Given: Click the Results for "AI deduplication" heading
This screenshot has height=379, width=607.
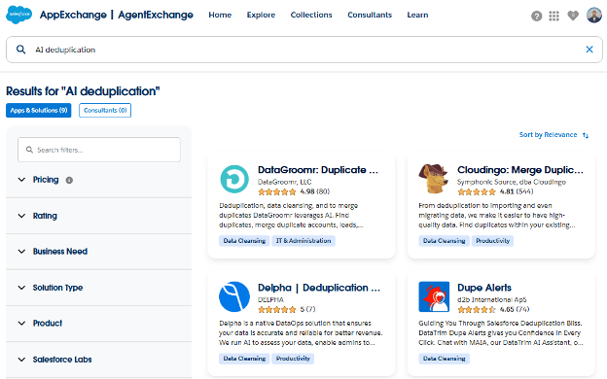Looking at the screenshot, I should pyautogui.click(x=83, y=91).
